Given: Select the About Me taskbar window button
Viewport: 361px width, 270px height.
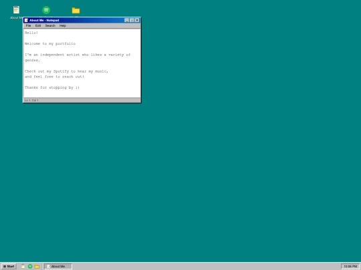Looking at the screenshot, I should pyautogui.click(x=58, y=266).
